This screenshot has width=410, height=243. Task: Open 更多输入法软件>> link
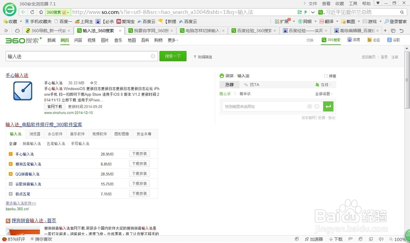click(21, 203)
